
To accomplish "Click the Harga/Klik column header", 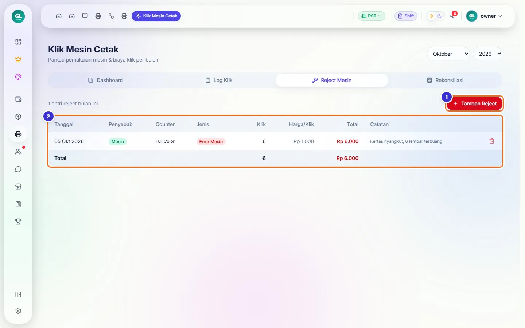I will point(302,124).
